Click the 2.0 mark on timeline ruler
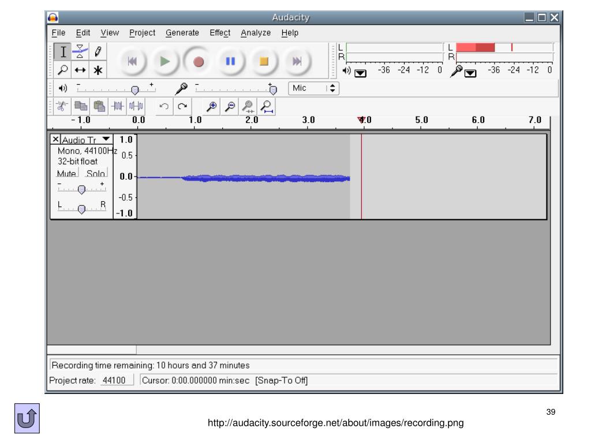The image size is (591, 443). pos(252,120)
